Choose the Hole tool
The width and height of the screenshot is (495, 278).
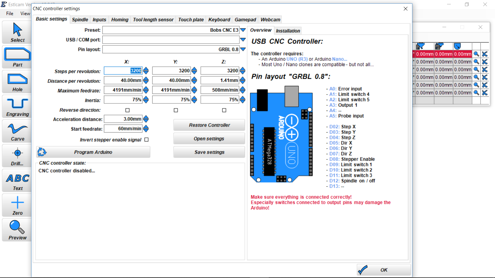[17, 82]
